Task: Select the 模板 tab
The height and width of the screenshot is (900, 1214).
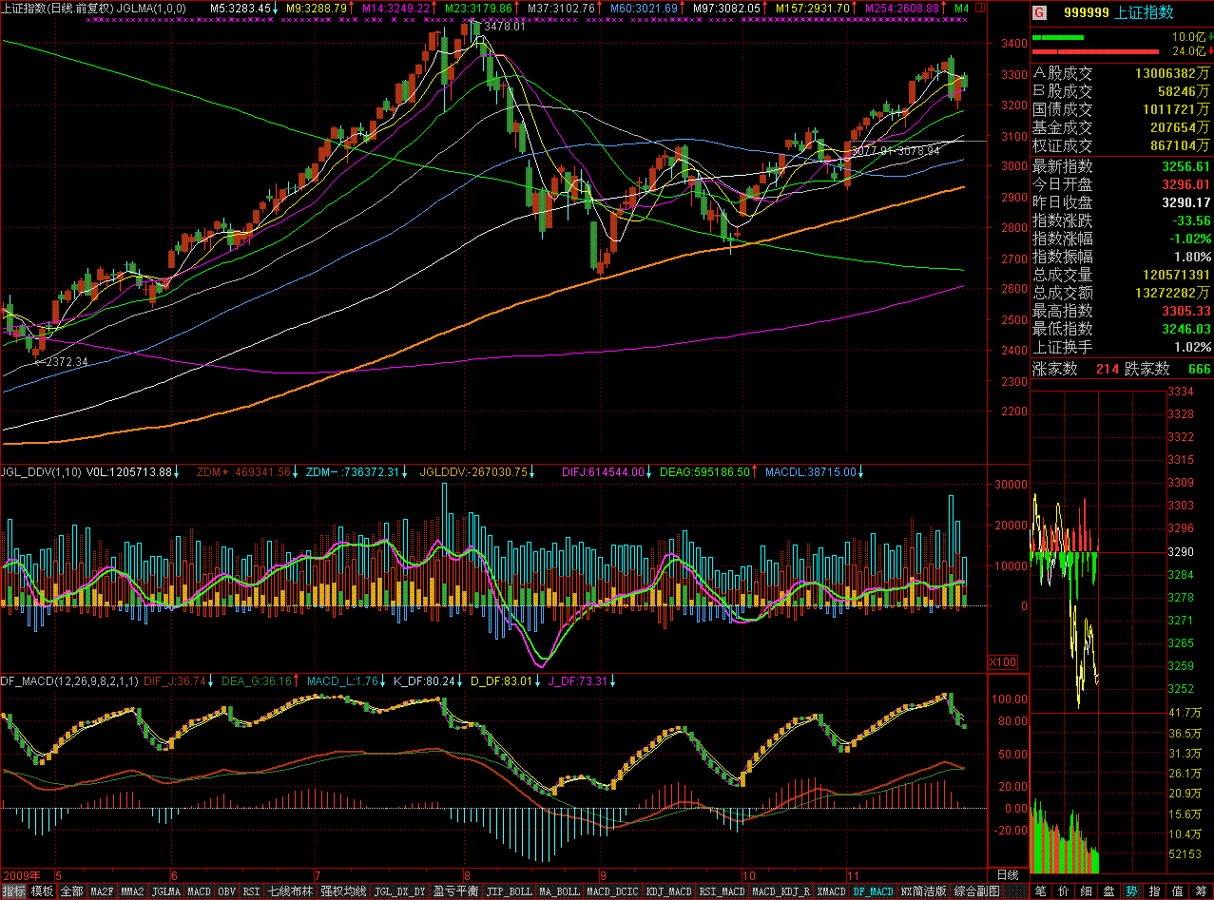Action: click(42, 891)
